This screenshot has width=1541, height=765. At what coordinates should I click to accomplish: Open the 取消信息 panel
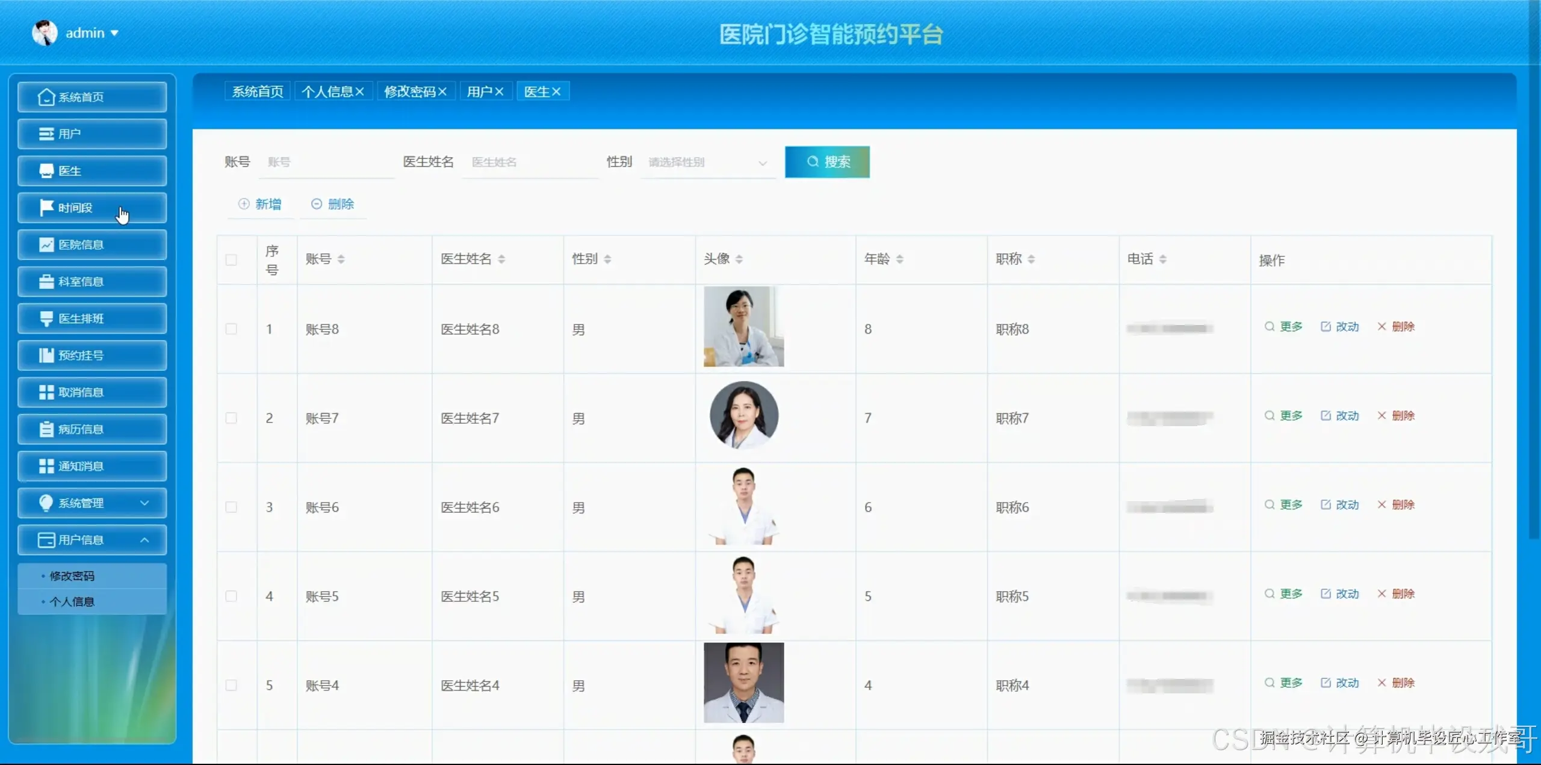point(91,392)
